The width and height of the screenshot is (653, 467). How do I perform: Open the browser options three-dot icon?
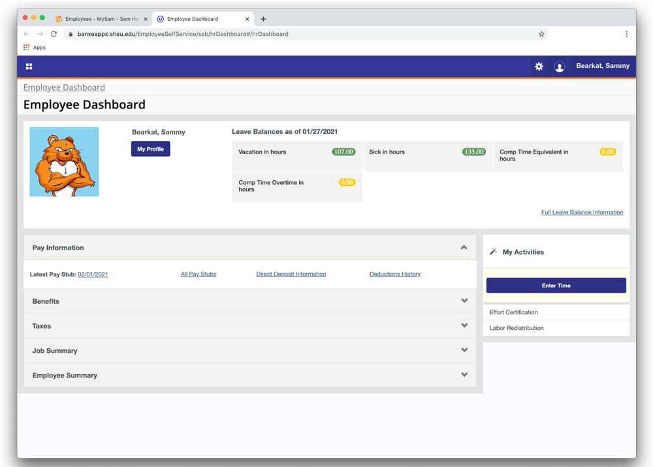(626, 33)
